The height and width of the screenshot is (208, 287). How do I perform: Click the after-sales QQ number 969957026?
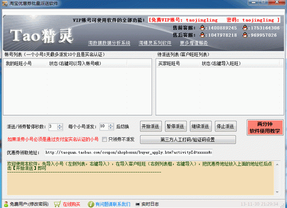pyautogui.click(x=263, y=35)
